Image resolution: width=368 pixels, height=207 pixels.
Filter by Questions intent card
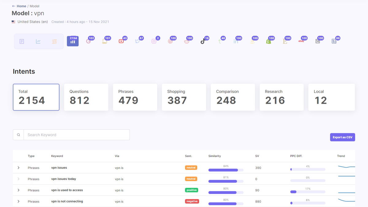coord(86,97)
